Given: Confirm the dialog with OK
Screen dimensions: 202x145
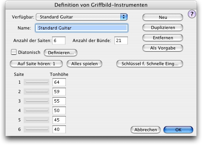Looking at the screenshot, I should [x=178, y=130].
